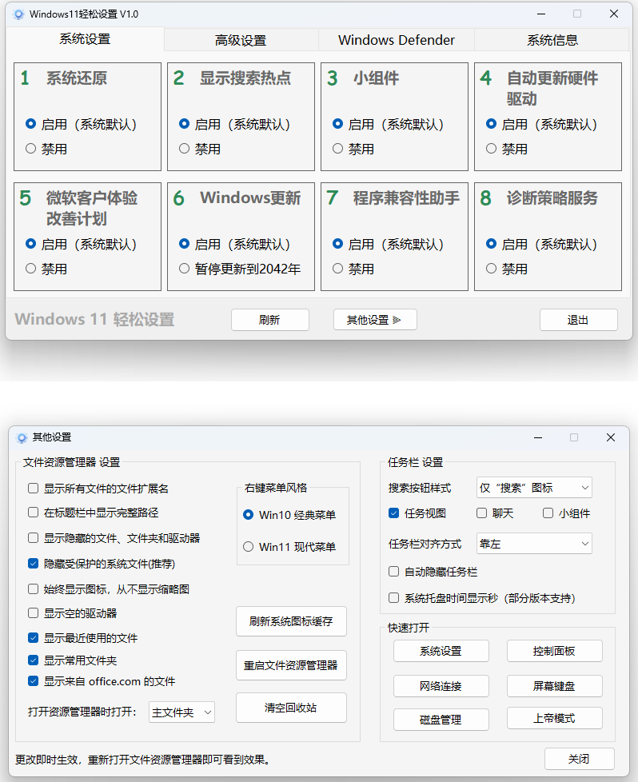Viewport: 638px width, 782px height.
Task: Click 刷新系统图标缓存 button
Action: 291,621
